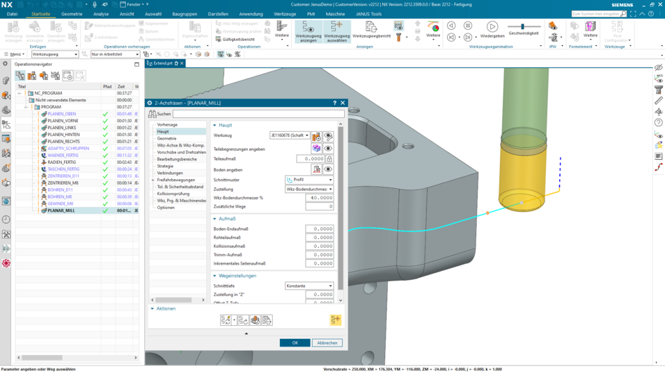
Task: Toggle tool path display icon in Anzeigen group
Action: pyautogui.click(x=398, y=26)
